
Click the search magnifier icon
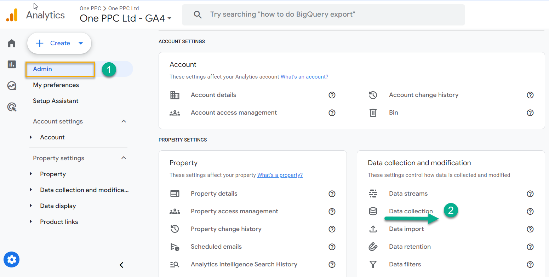click(x=198, y=15)
